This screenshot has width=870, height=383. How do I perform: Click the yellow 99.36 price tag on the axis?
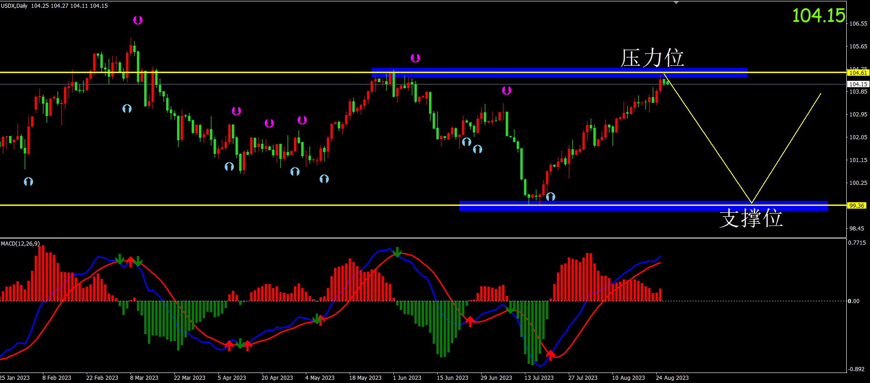coord(856,205)
